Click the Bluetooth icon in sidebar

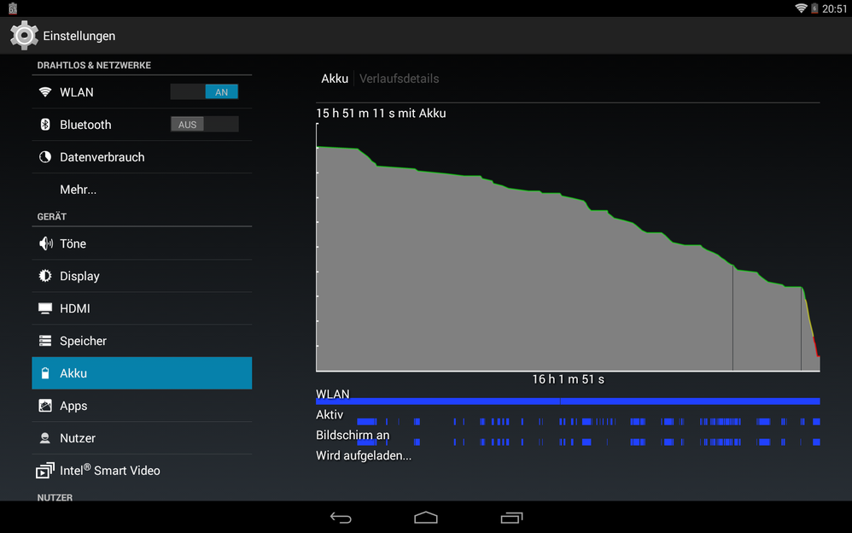tap(45, 125)
